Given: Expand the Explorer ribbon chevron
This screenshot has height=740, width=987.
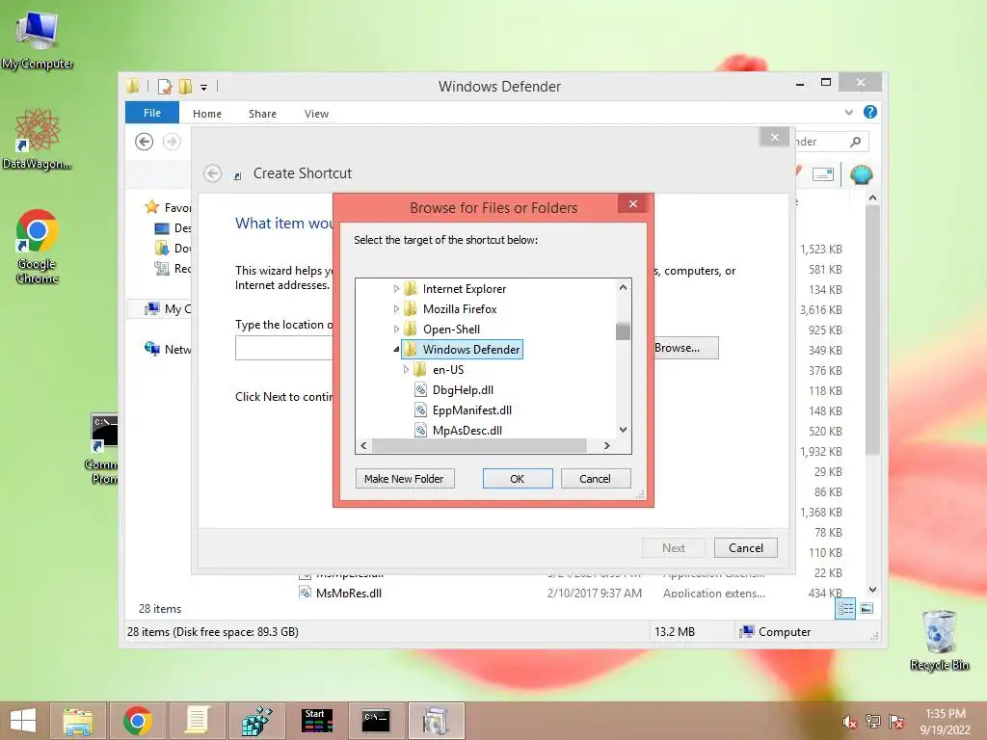Looking at the screenshot, I should click(848, 113).
